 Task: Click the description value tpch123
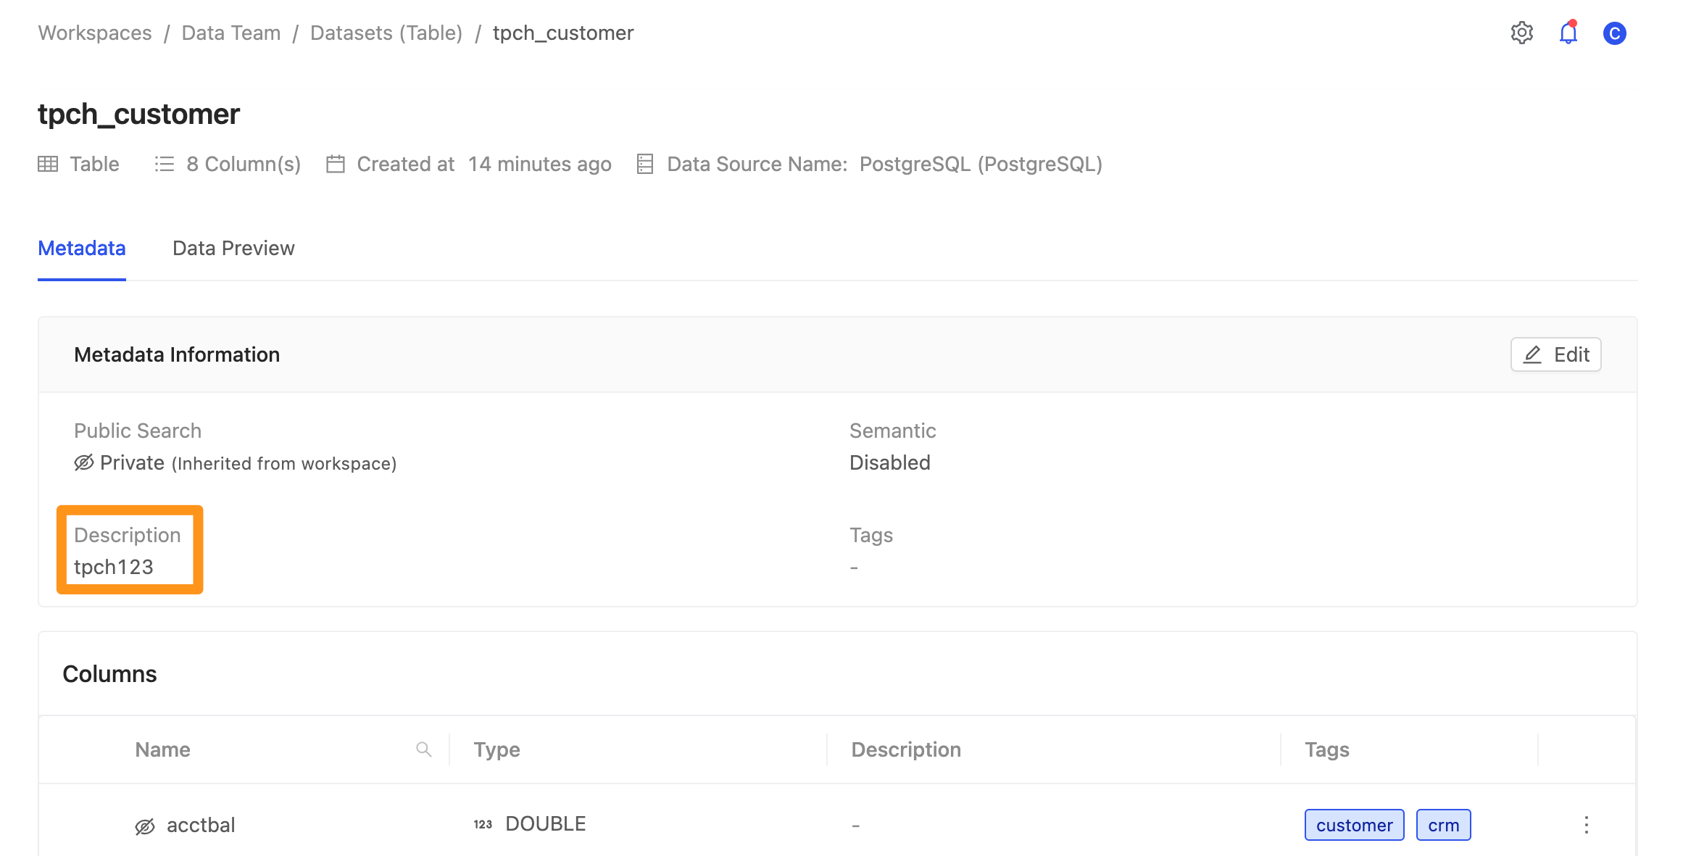click(114, 567)
